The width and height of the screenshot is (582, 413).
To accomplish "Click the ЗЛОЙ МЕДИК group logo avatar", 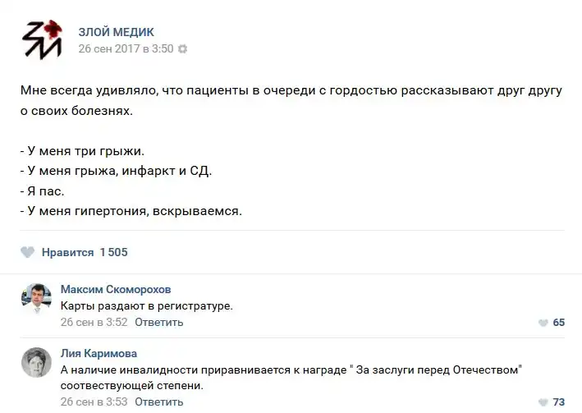I will [41, 39].
